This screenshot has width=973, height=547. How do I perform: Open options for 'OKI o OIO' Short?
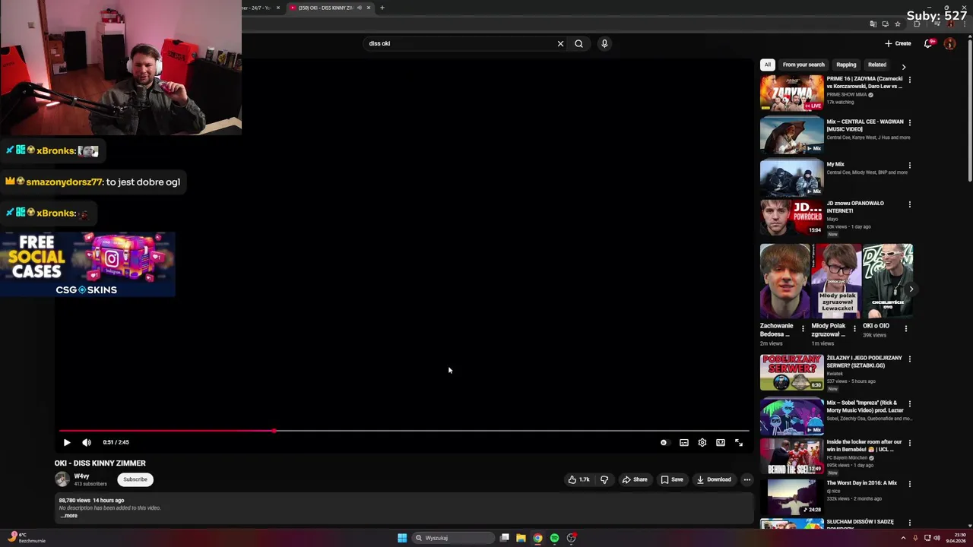tap(906, 328)
